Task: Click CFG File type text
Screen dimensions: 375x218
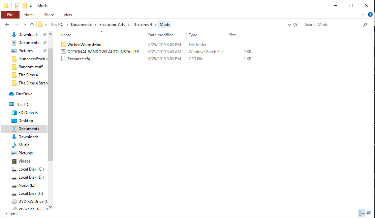Action: tap(196, 59)
